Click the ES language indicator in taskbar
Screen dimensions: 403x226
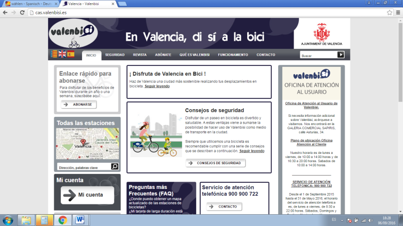click(x=334, y=220)
